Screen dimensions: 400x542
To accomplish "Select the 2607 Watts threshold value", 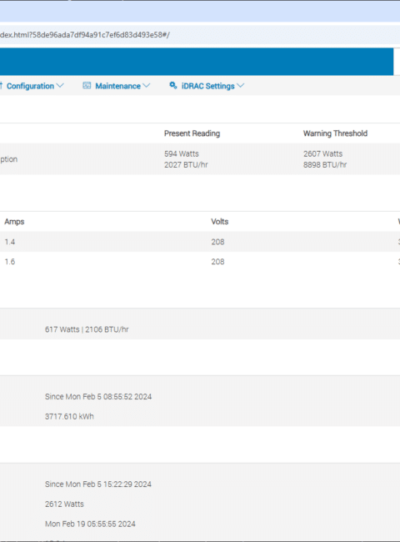I will tap(323, 153).
